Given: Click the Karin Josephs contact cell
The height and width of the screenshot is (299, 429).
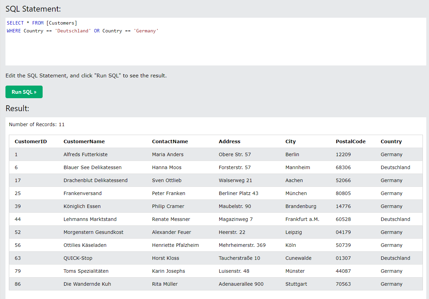Looking at the screenshot, I should pos(168,271).
